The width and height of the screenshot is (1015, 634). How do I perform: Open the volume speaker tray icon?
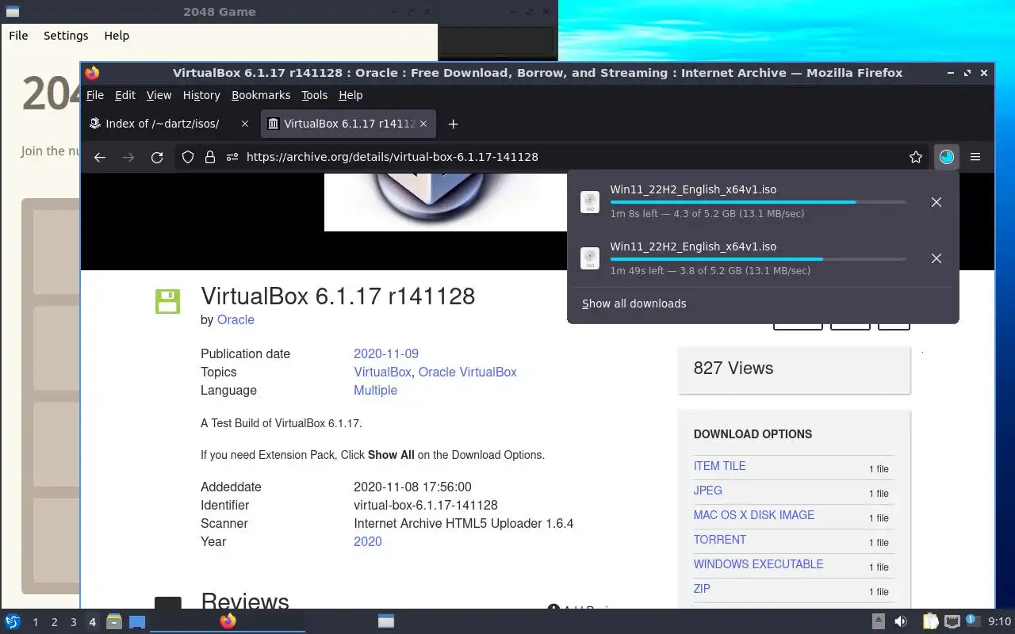tap(901, 621)
